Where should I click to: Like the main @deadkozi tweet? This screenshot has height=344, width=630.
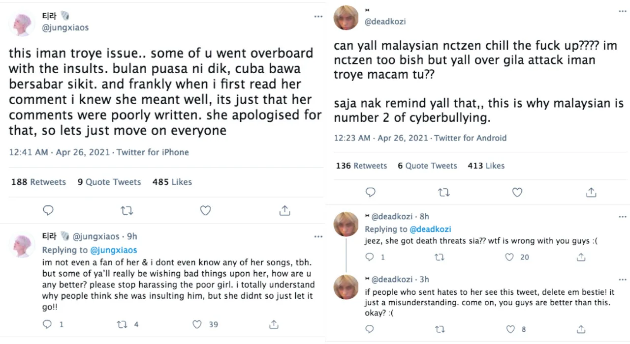point(517,193)
